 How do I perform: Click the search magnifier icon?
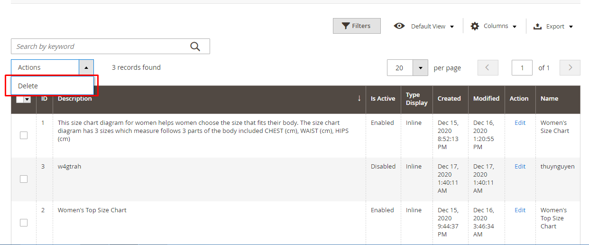click(x=195, y=47)
